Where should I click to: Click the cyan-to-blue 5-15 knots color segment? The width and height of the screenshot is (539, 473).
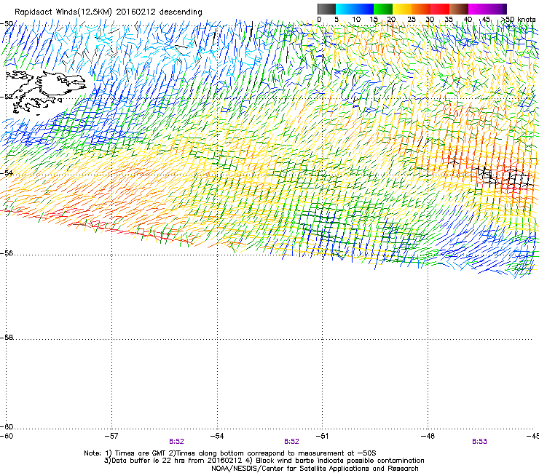pos(355,9)
